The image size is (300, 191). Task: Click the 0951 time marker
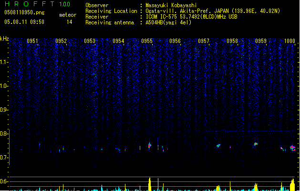[x=32, y=41]
